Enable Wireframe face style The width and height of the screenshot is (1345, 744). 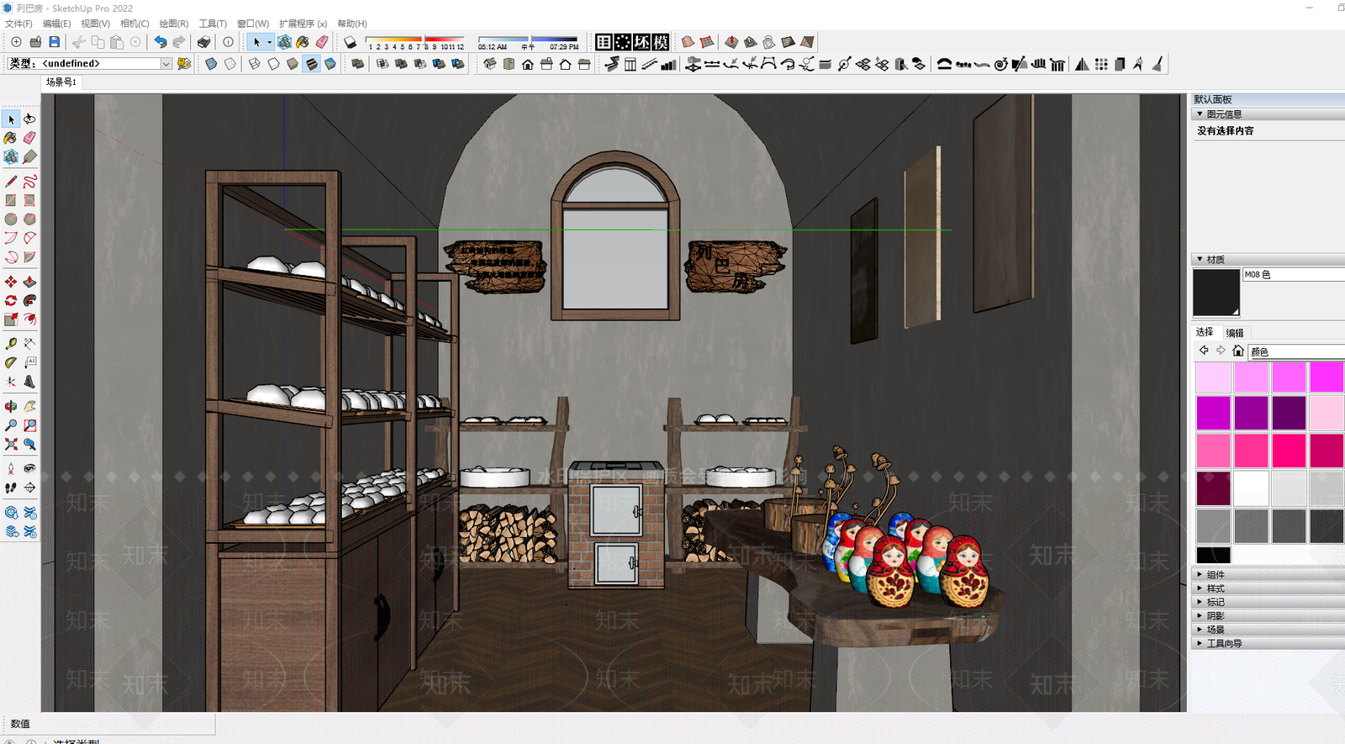[254, 64]
